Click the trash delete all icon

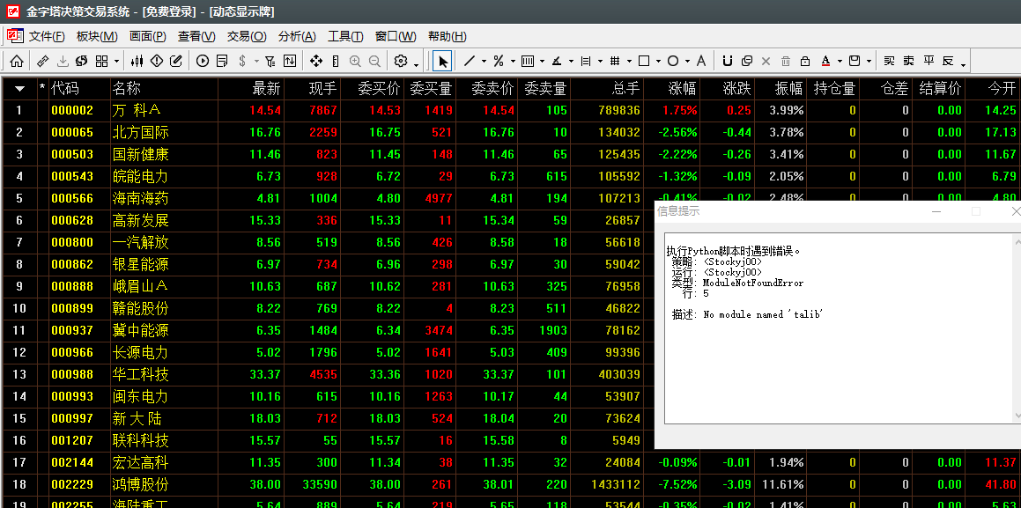[786, 61]
